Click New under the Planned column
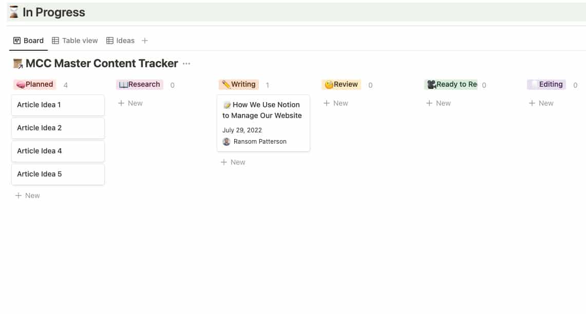This screenshot has width=586, height=314. point(28,195)
